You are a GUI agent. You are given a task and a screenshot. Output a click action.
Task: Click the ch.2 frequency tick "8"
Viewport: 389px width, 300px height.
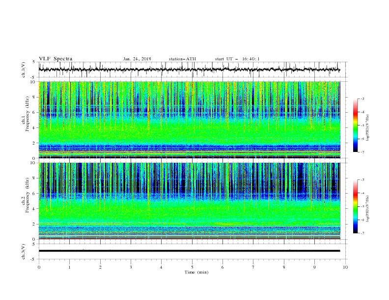click(x=35, y=178)
